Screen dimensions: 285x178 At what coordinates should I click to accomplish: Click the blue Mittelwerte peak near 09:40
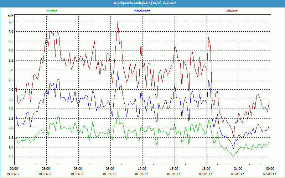(x=118, y=72)
